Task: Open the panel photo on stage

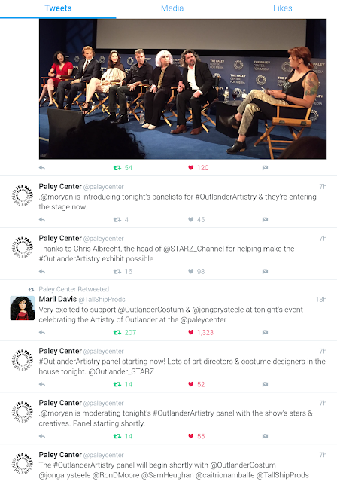Action: coord(183,89)
